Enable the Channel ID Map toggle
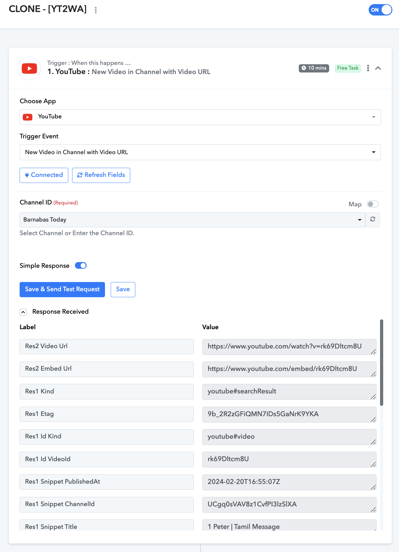This screenshot has height=552, width=399. coord(373,204)
